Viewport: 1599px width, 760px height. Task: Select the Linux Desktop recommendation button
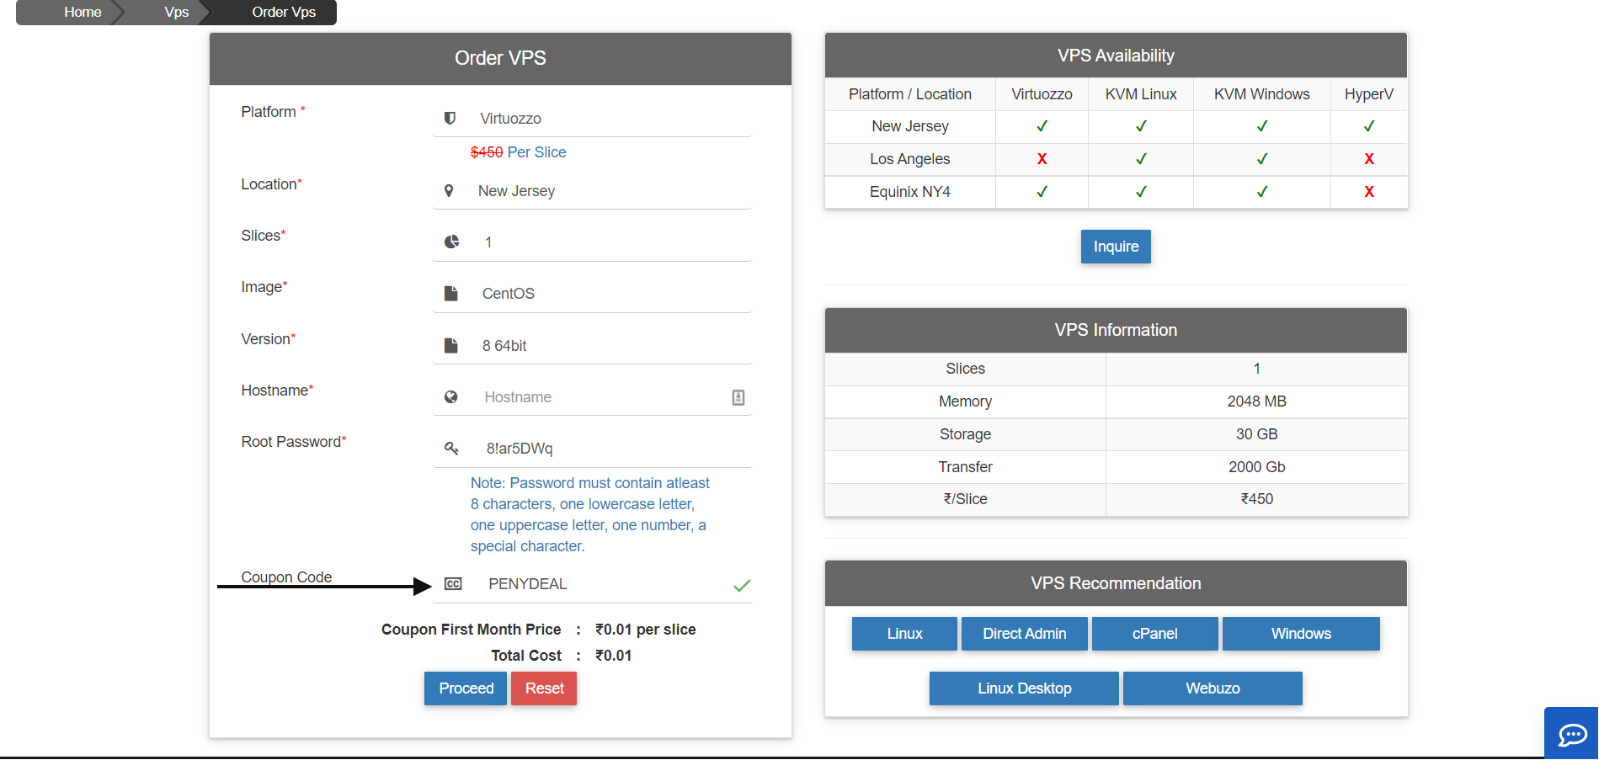click(x=1024, y=688)
